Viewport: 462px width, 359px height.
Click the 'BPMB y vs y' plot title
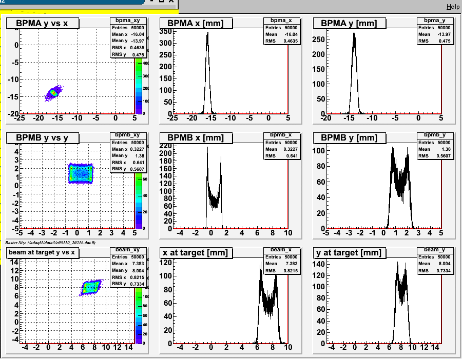[x=43, y=138]
